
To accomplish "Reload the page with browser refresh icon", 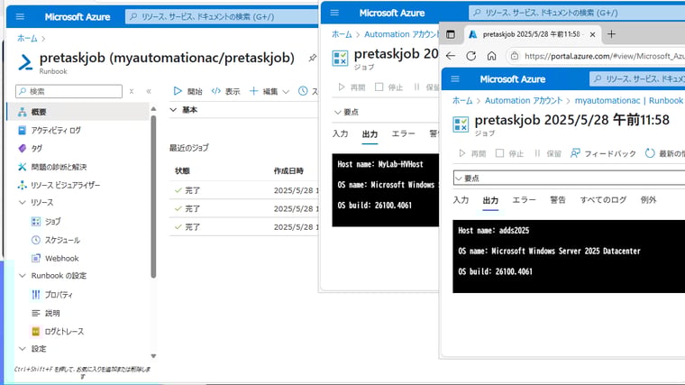I will click(470, 56).
